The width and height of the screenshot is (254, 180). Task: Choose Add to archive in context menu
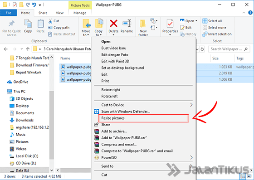[x=114, y=131]
